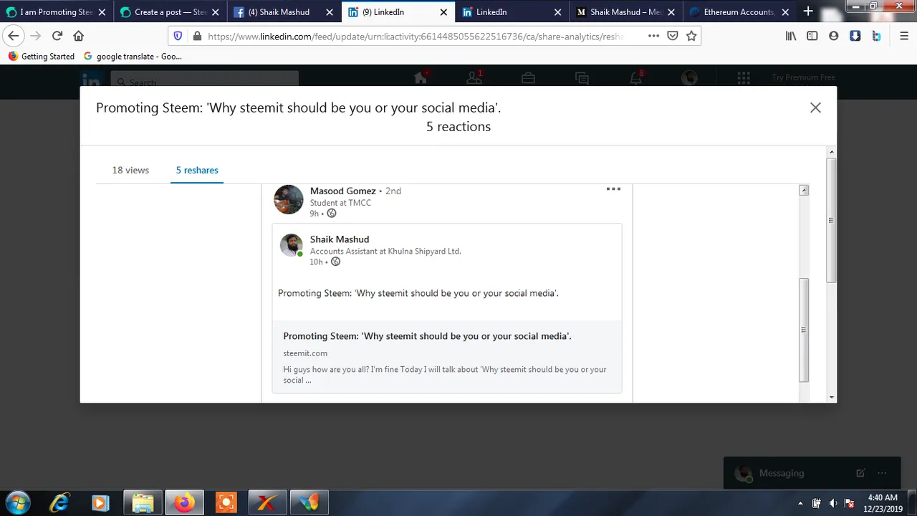The image size is (917, 516).
Task: Open the page actions three-dot menu in the address bar
Action: (x=653, y=36)
